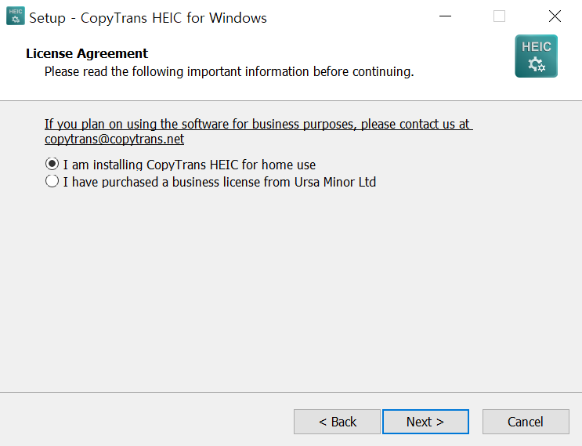This screenshot has height=446, width=582.
Task: Cancel the CopyTrans HEIC setup
Action: click(x=526, y=422)
